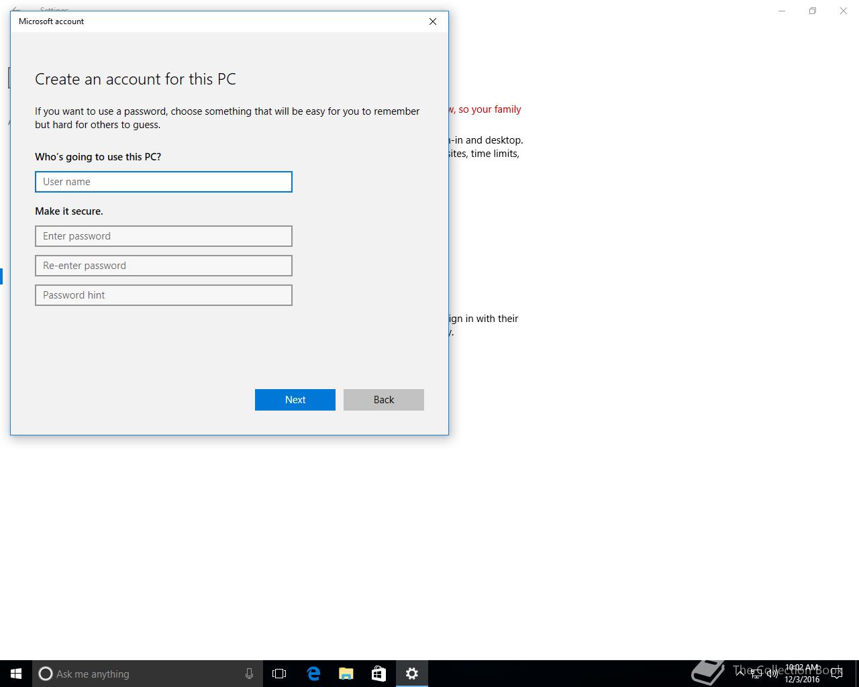Select the Settings gear on the taskbar

pos(412,674)
